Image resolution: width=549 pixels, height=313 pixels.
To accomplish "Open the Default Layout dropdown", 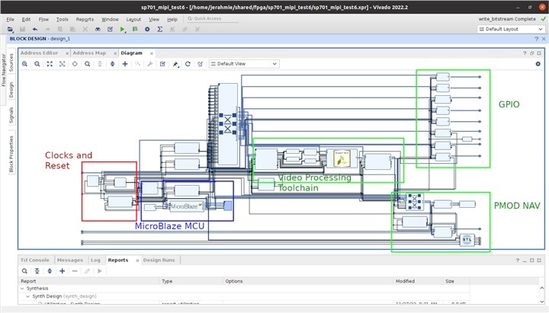I will 511,30.
